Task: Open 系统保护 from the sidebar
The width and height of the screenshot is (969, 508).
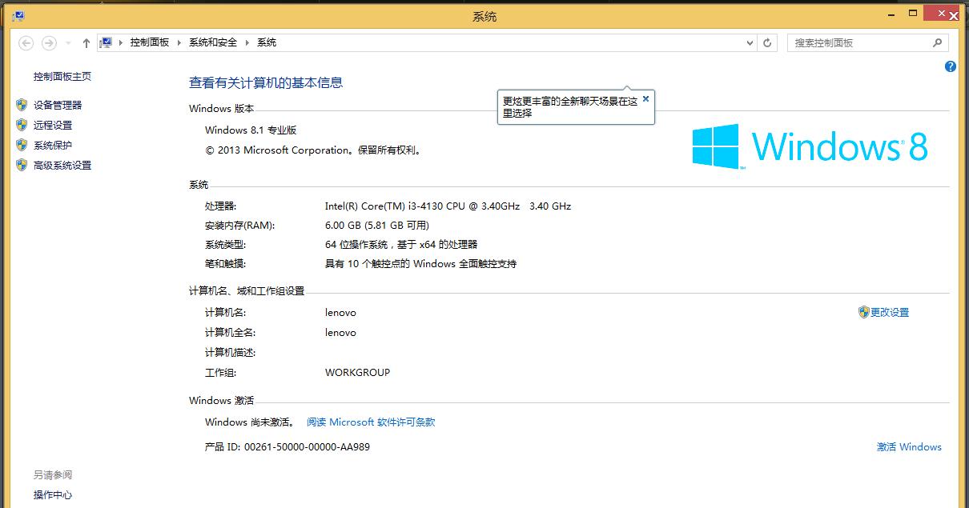Action: tap(53, 145)
